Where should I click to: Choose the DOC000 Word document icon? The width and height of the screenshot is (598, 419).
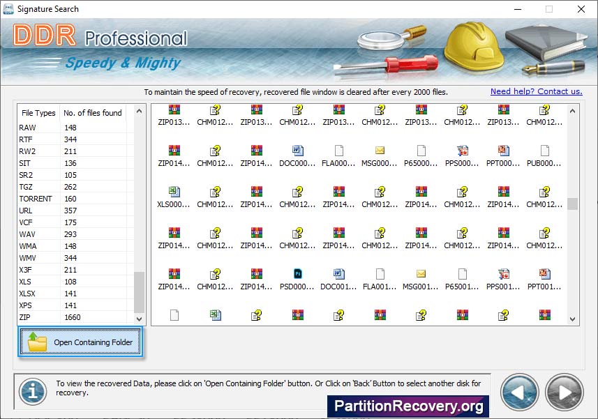tap(298, 151)
